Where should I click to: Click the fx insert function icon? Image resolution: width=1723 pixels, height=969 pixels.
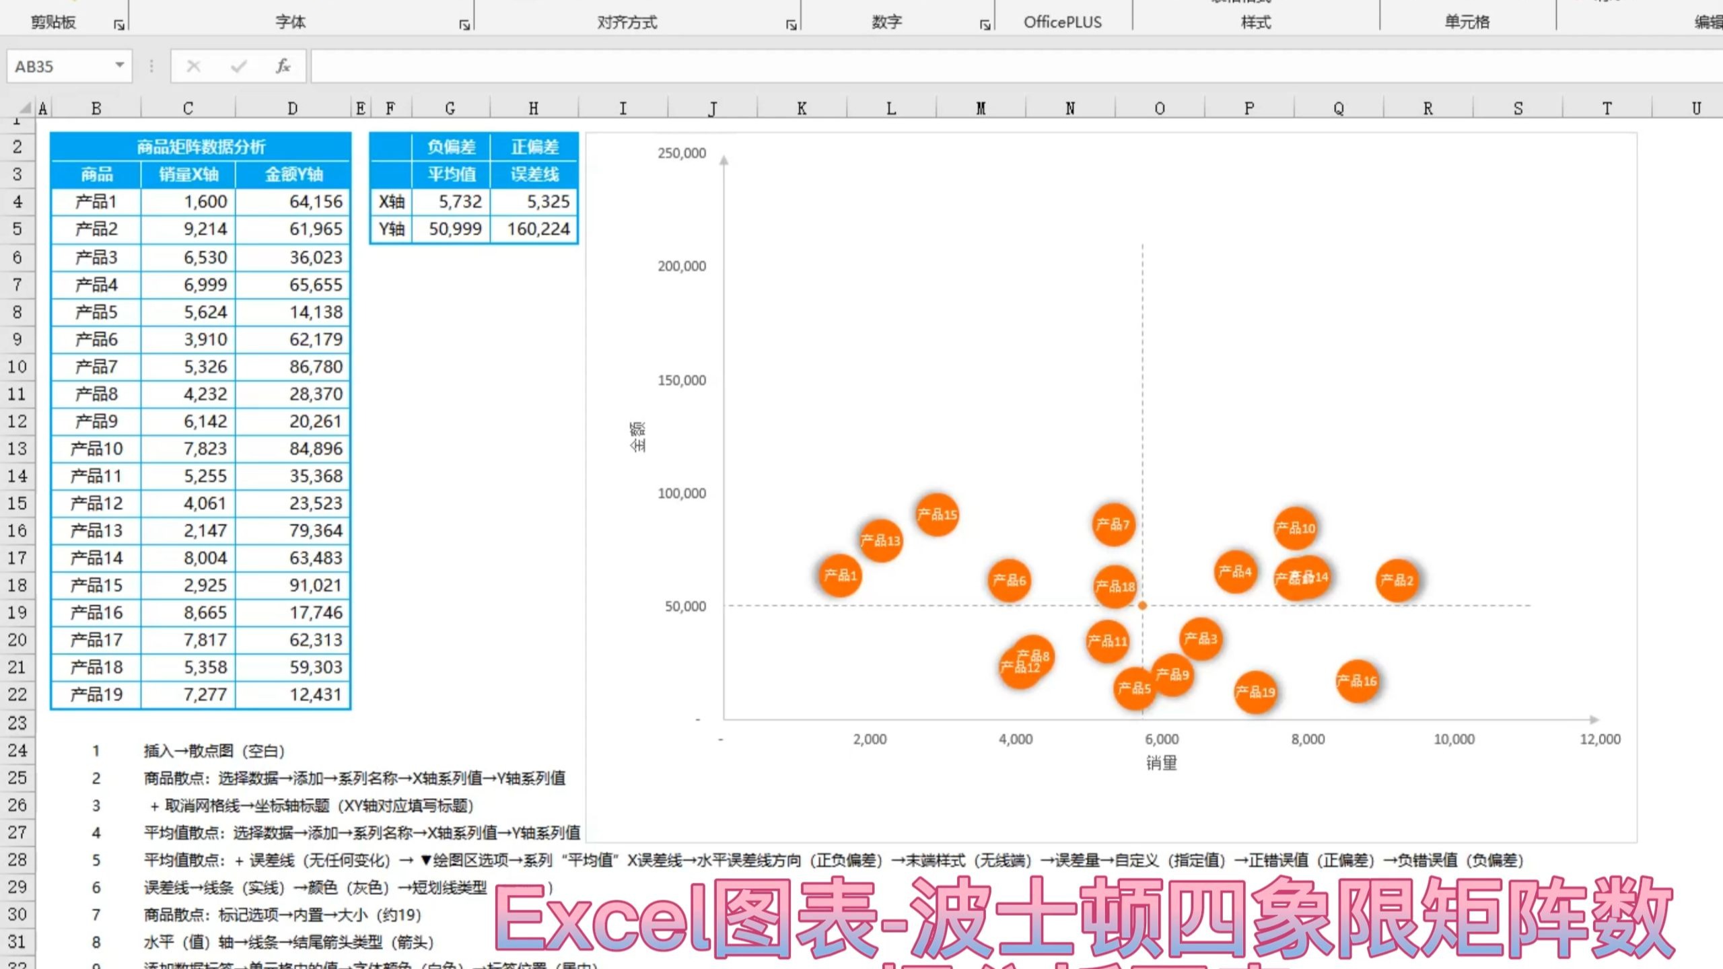point(283,66)
